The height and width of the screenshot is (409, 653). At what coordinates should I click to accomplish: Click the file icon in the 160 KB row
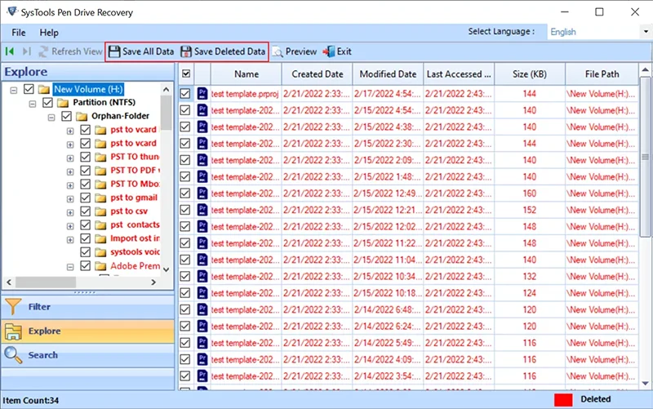click(x=202, y=193)
